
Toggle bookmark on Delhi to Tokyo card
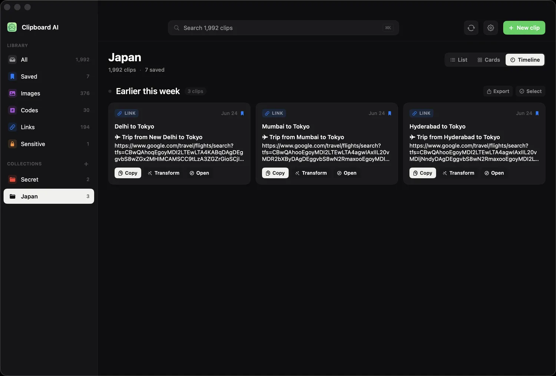point(242,113)
